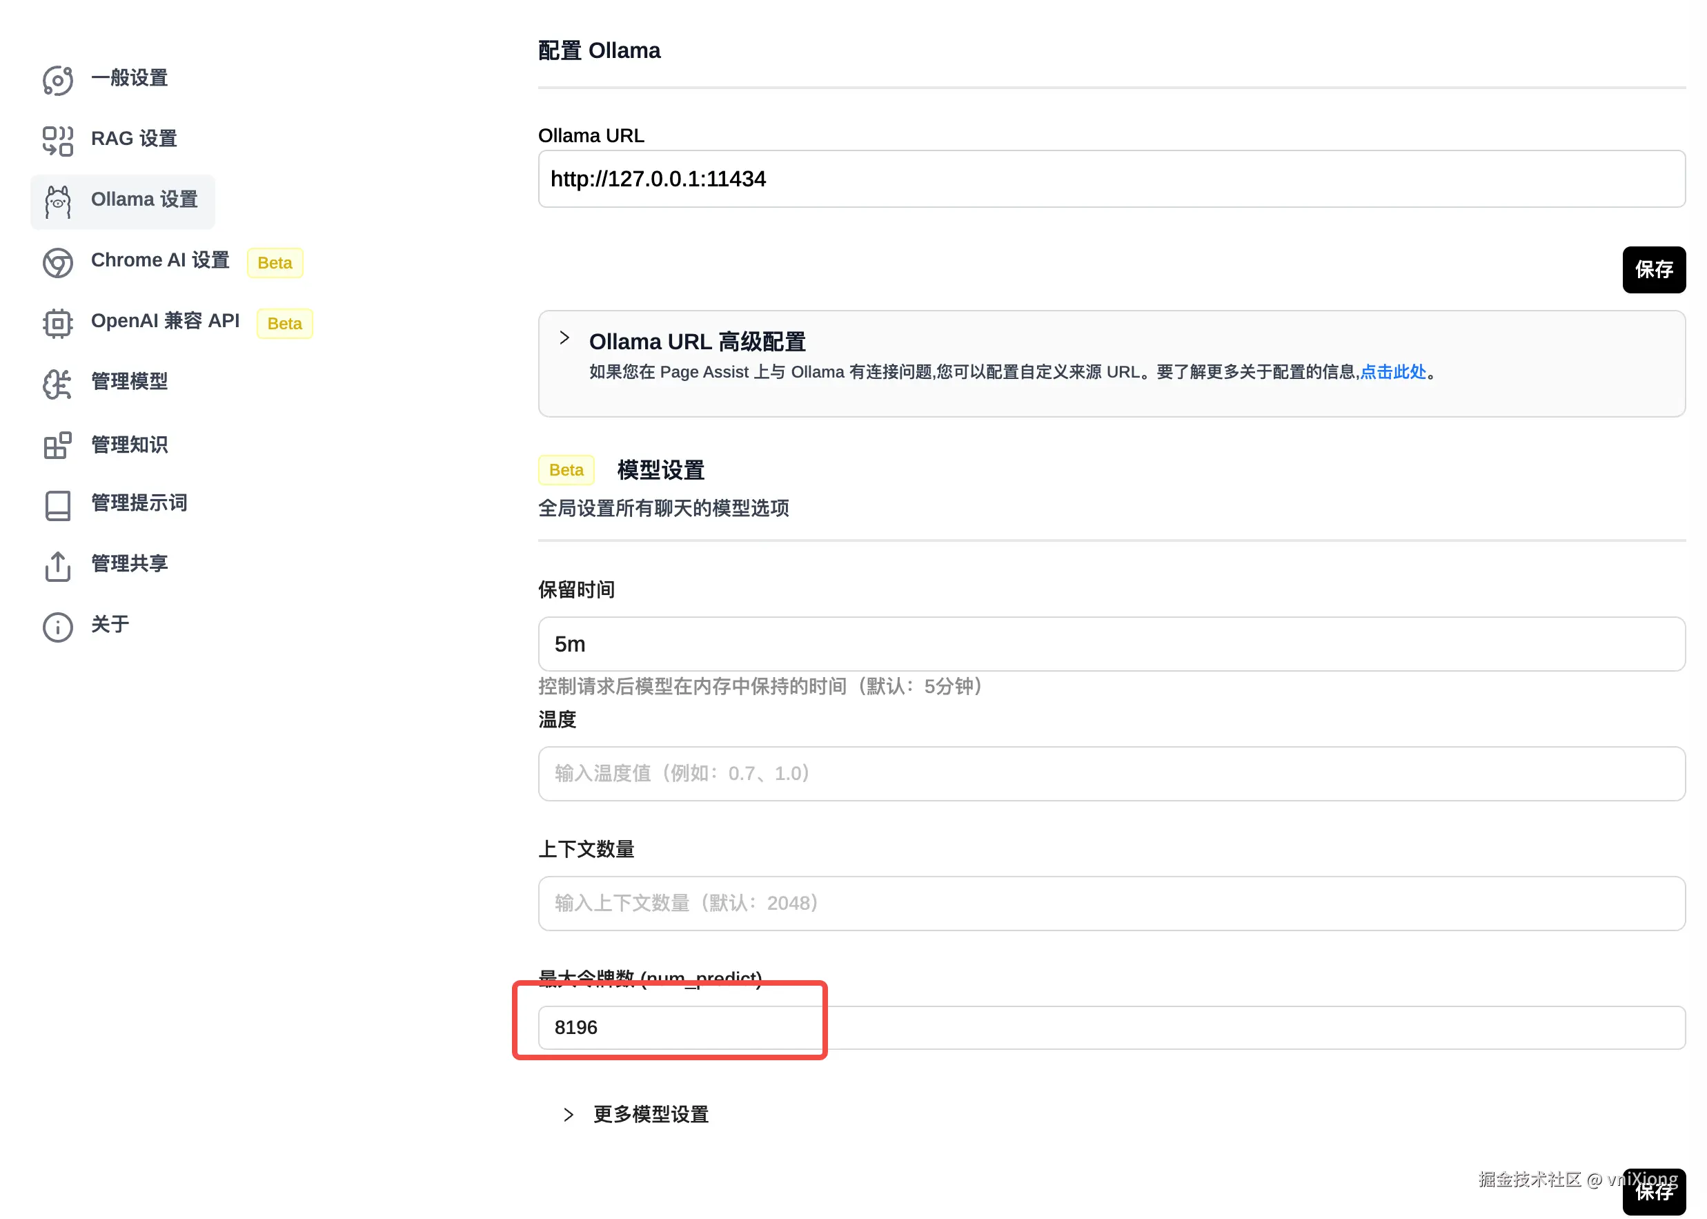The height and width of the screenshot is (1219, 1707).
Task: Click the blocks icon for 管理知识
Action: point(58,445)
